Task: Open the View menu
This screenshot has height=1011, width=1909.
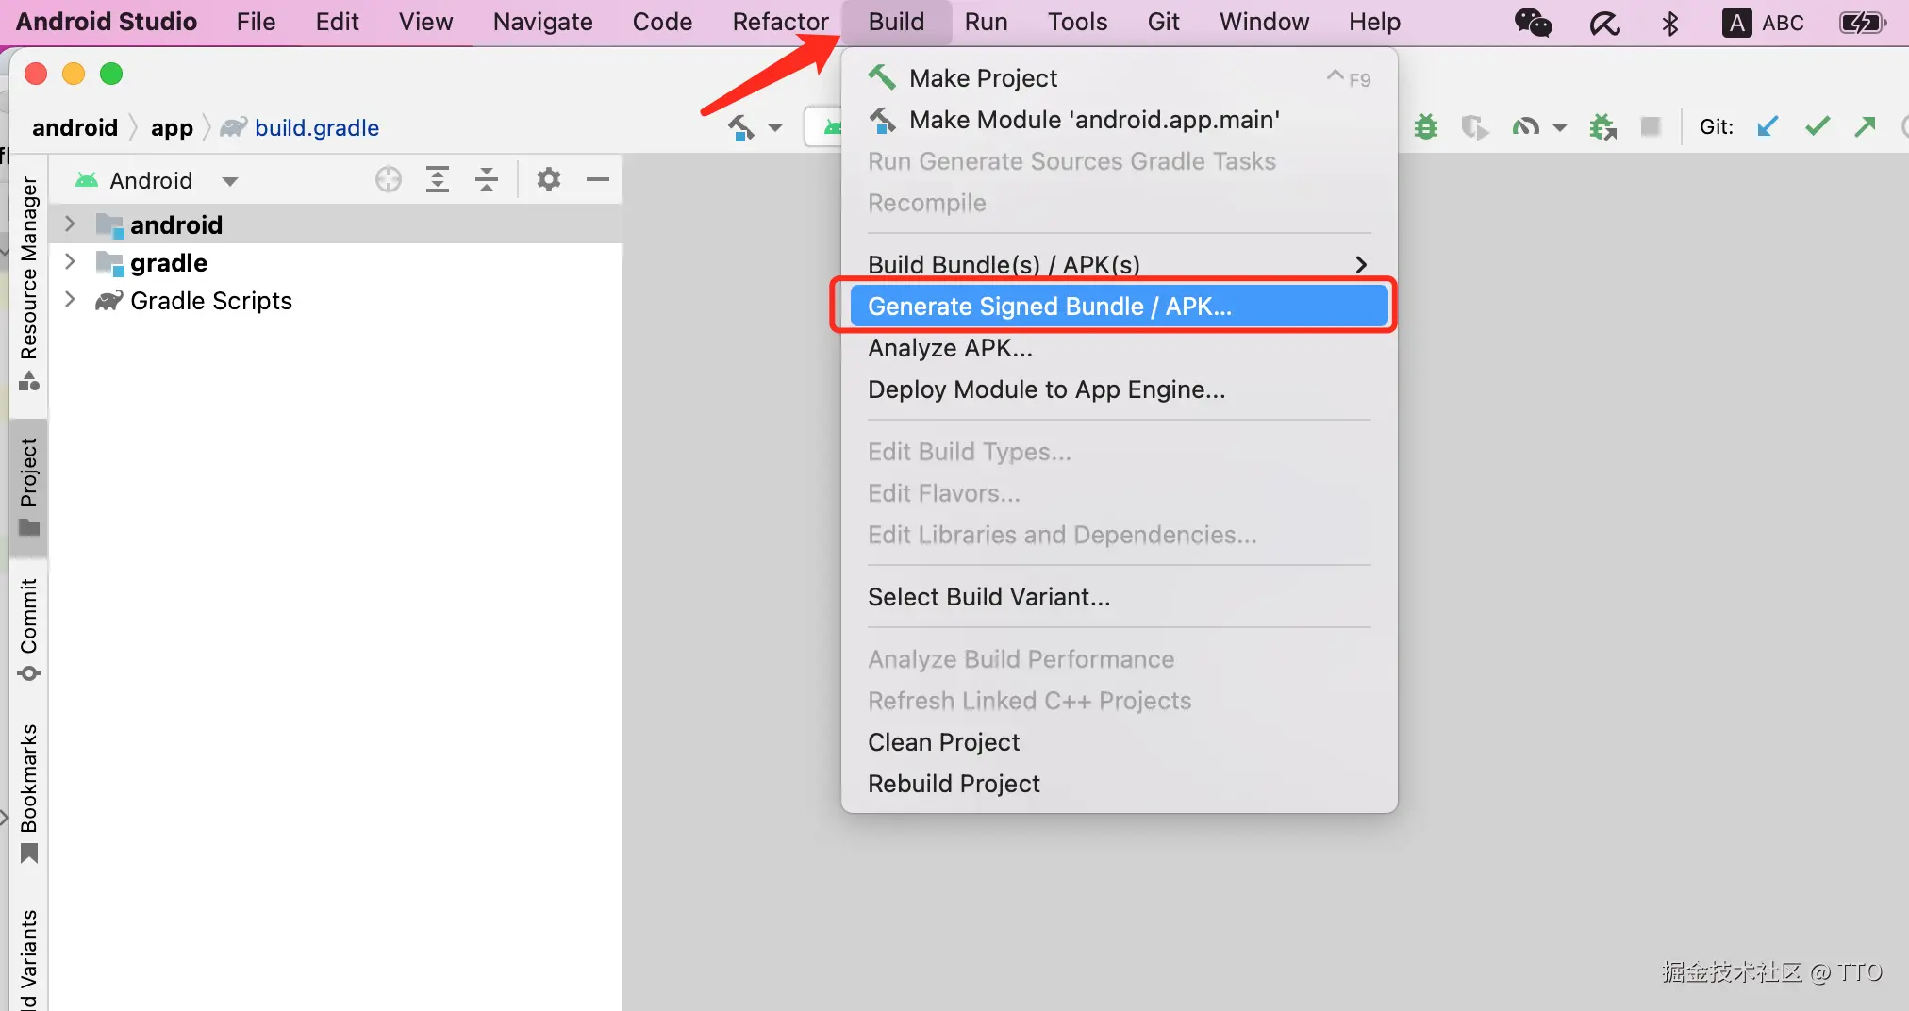Action: [425, 22]
